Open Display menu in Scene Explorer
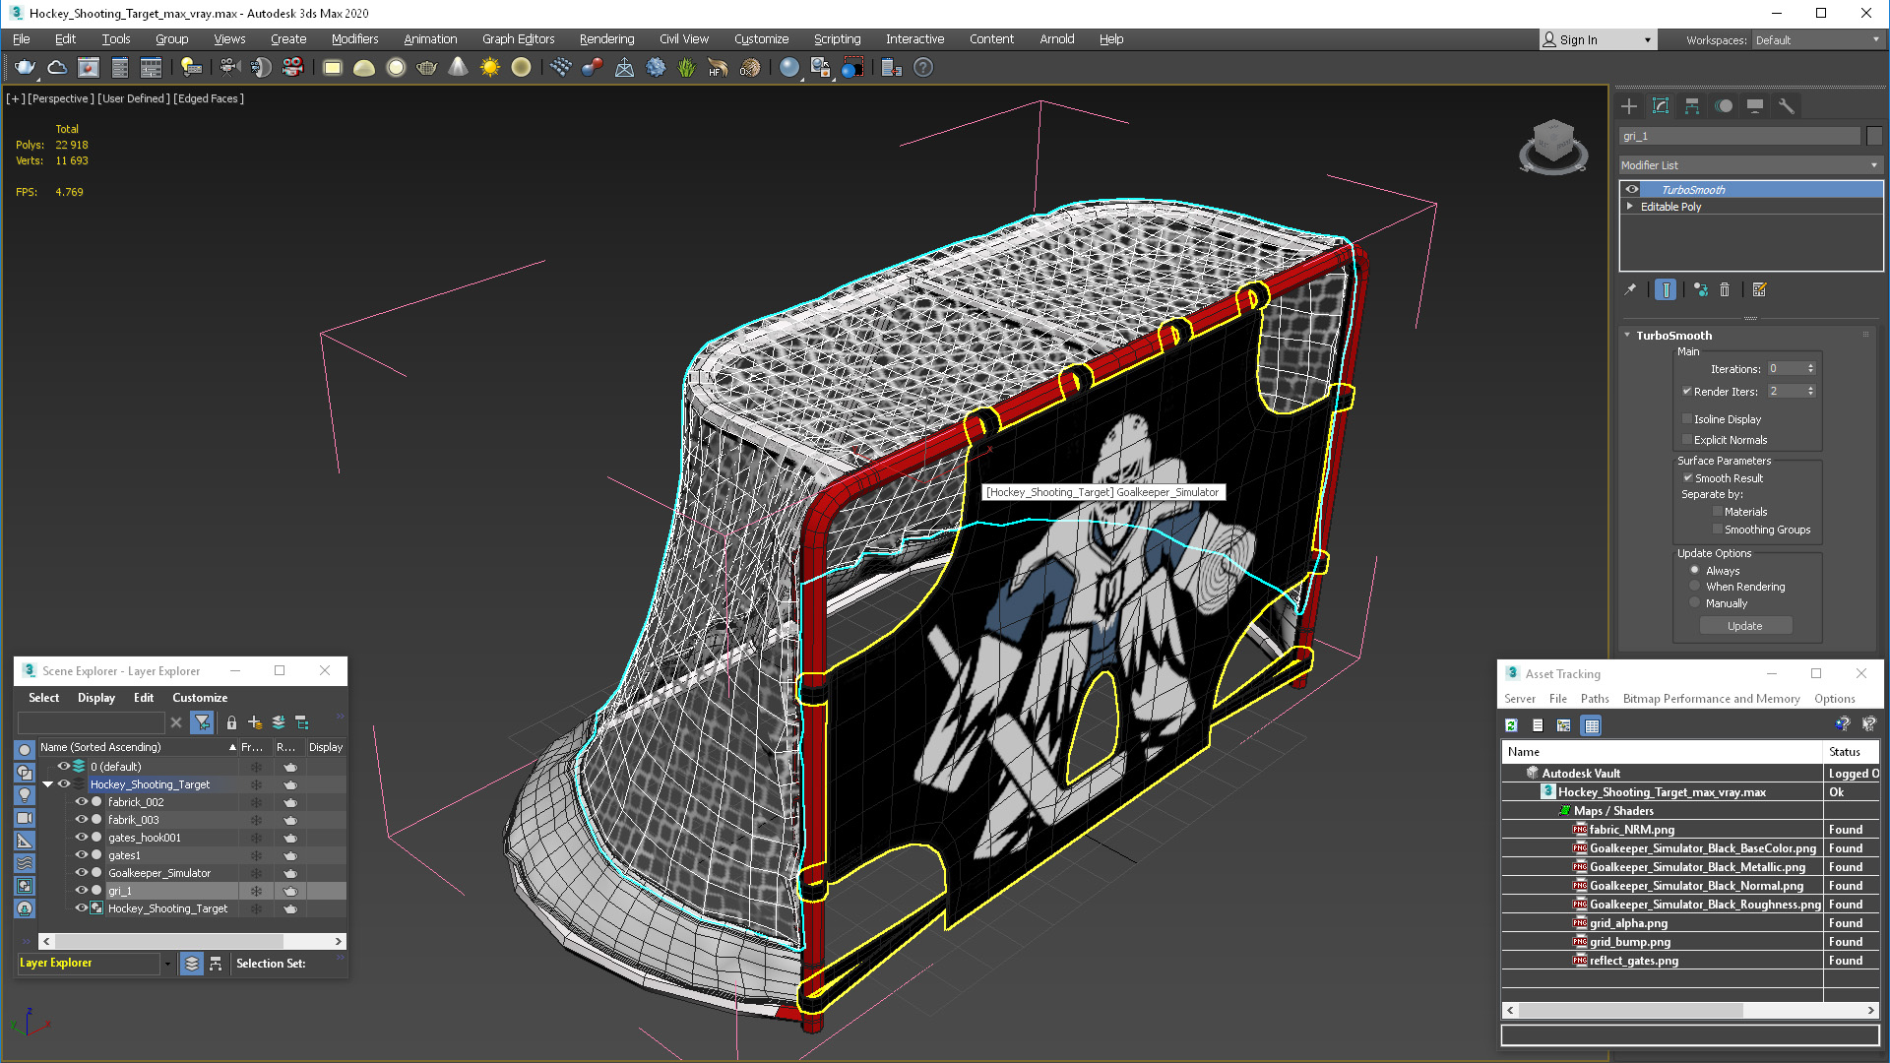Image resolution: width=1890 pixels, height=1063 pixels. tap(96, 698)
